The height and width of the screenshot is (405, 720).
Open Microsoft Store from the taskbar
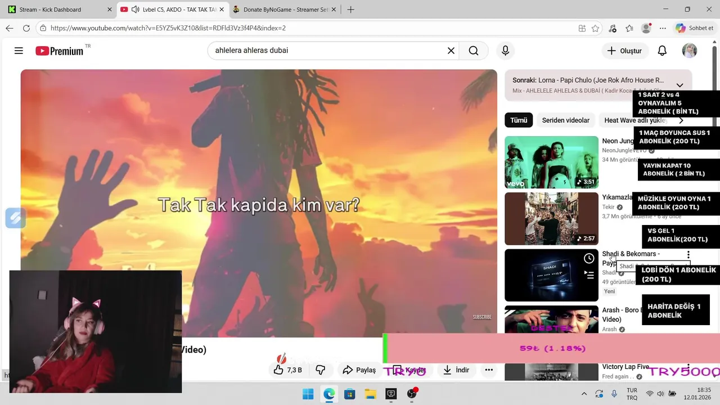(349, 394)
